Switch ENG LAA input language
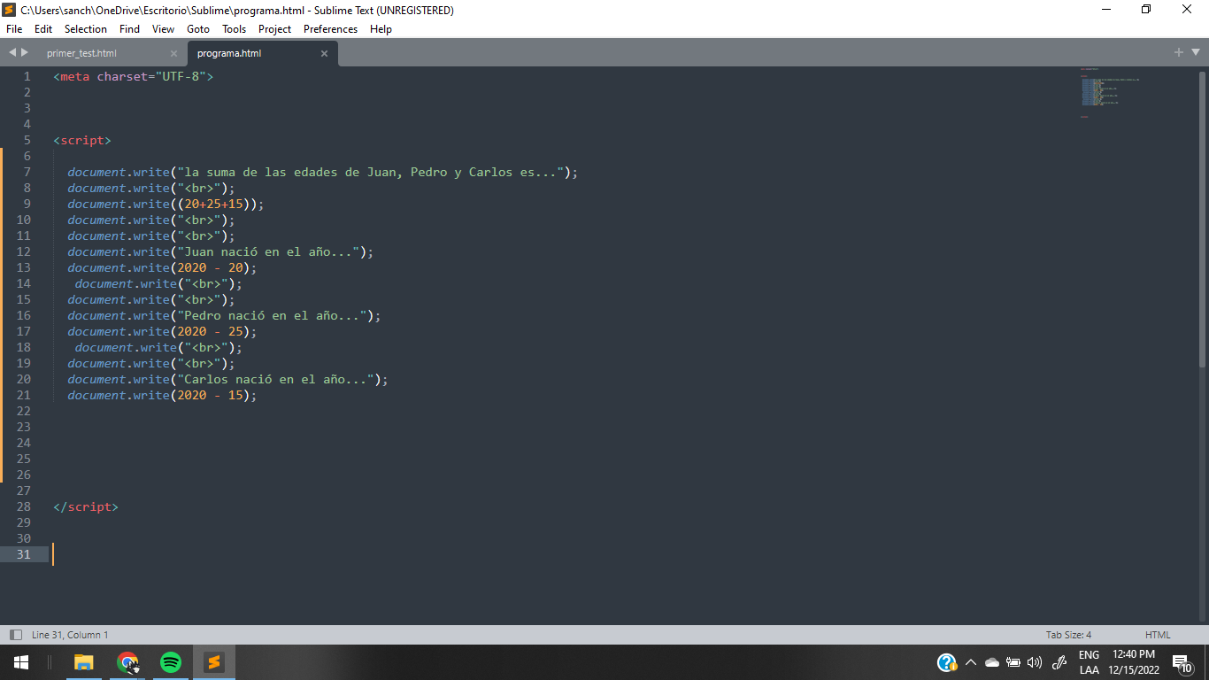Image resolution: width=1209 pixels, height=680 pixels. pyautogui.click(x=1090, y=662)
